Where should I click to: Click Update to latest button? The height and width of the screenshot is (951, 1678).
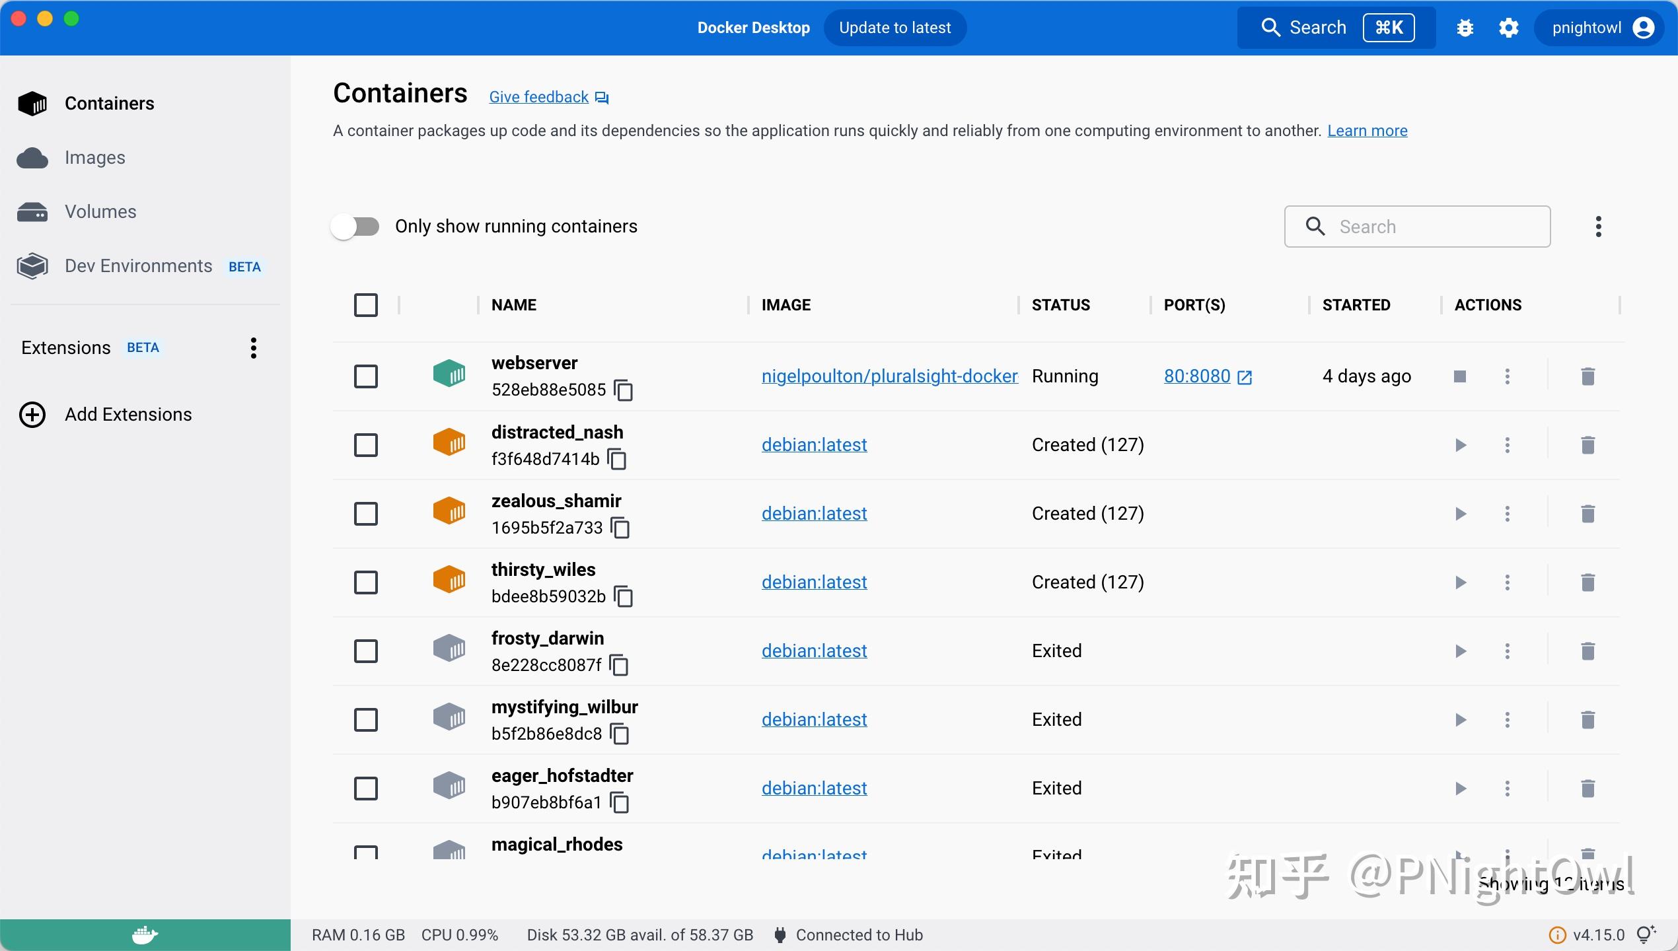click(895, 28)
